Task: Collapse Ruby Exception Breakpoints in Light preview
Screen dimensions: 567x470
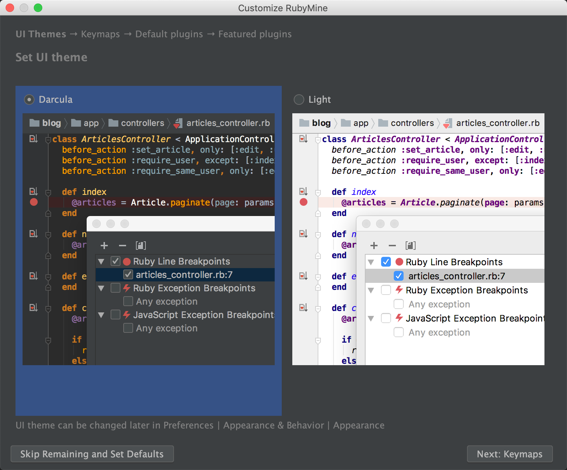Action: (x=371, y=291)
